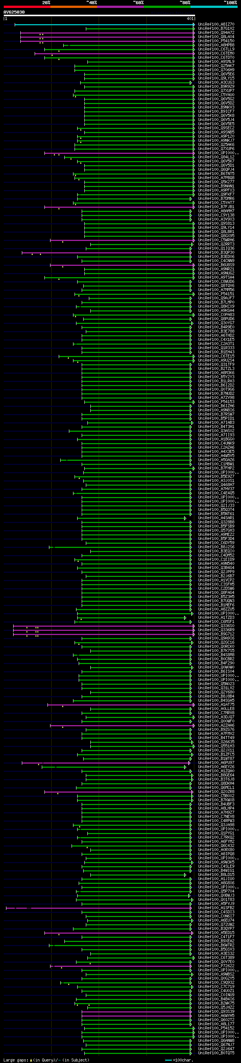Image resolution: width=241 pixels, height=1063 pixels.
Task: Select the UniRef100_A6PU97 label
Action: [216, 762]
